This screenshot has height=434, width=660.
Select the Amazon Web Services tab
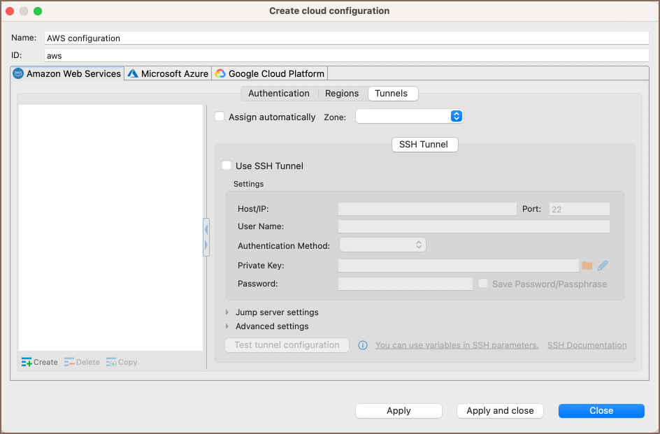[67, 73]
